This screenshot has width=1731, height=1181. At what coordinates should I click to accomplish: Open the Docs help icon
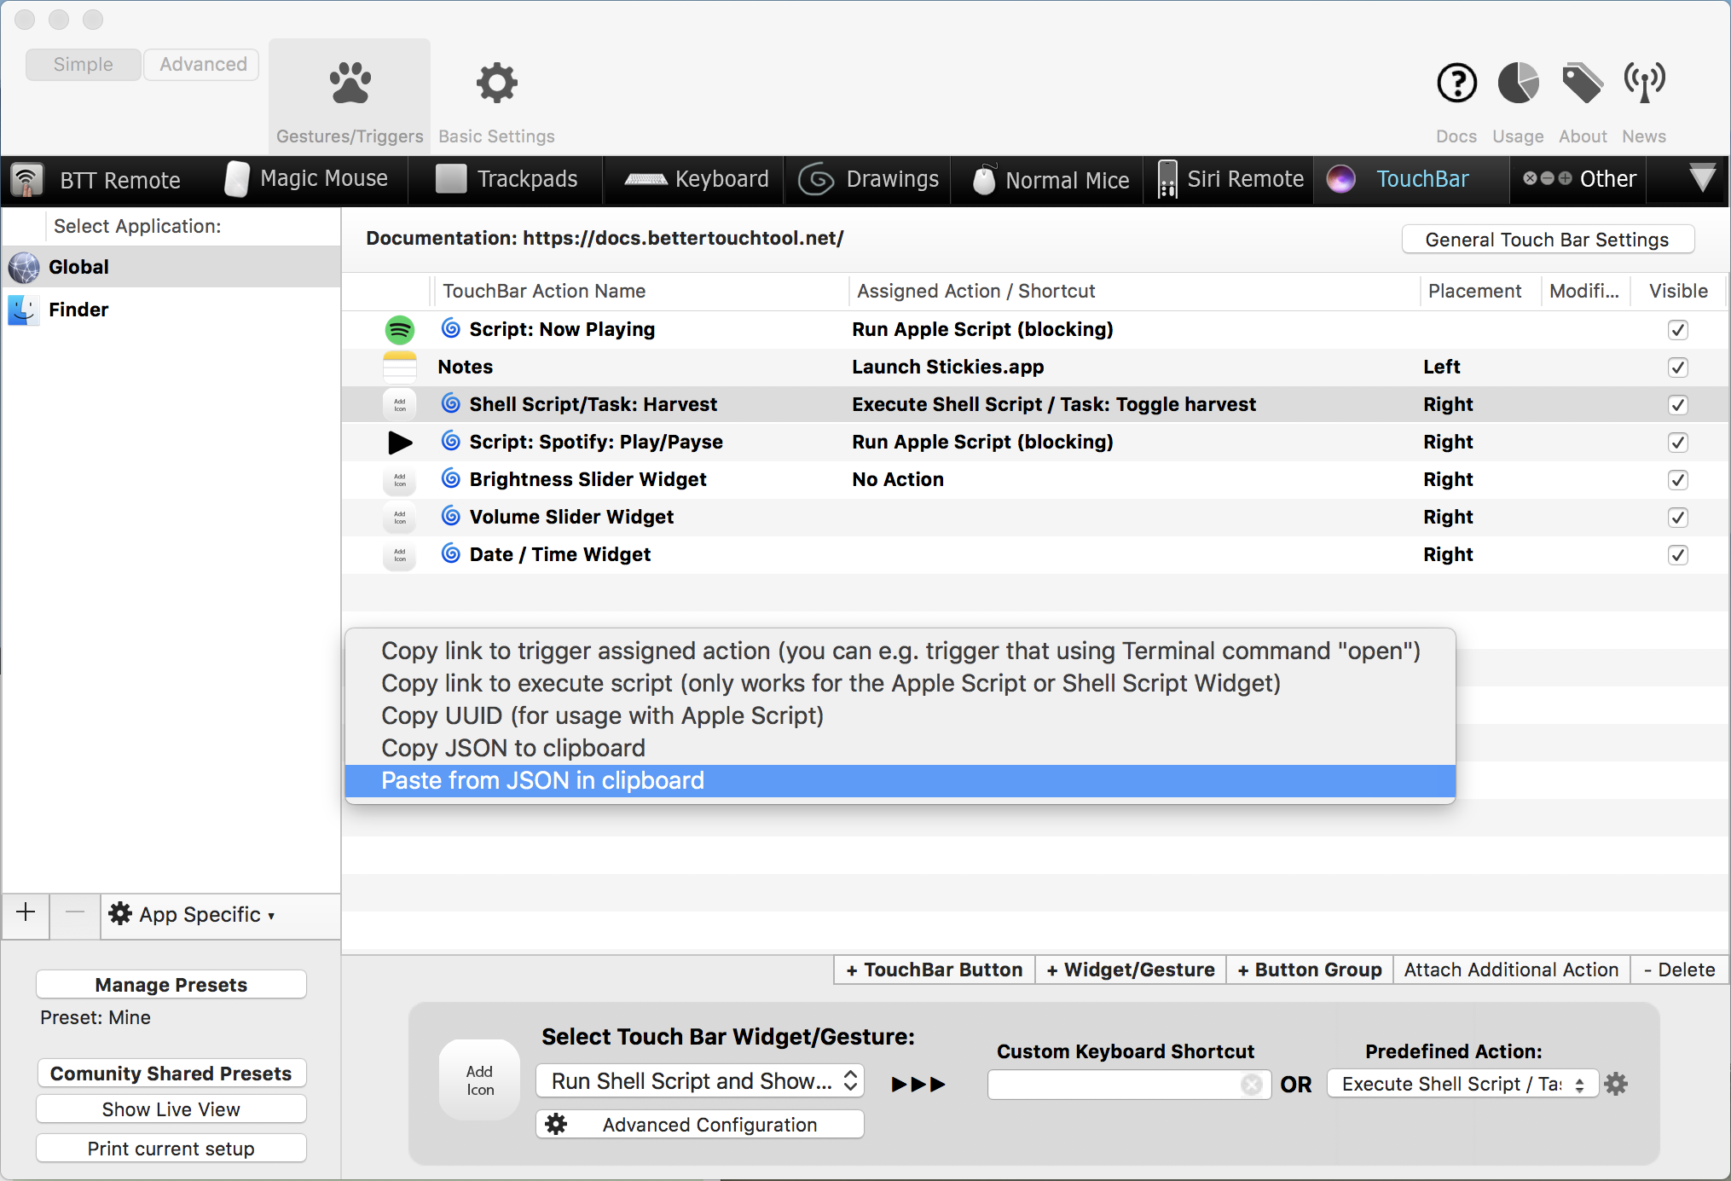1456,84
